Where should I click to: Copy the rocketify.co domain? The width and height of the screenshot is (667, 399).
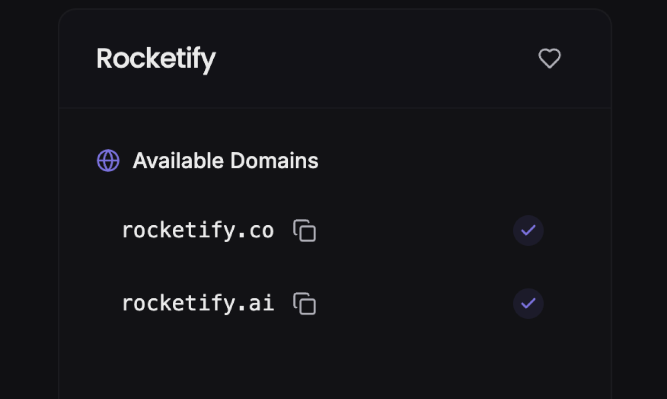[x=305, y=231]
